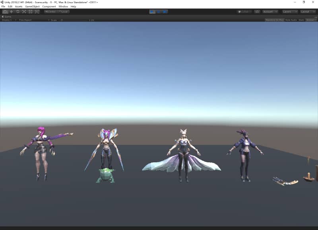Select the Scale tool
This screenshot has height=230, width=318.
click(24, 12)
